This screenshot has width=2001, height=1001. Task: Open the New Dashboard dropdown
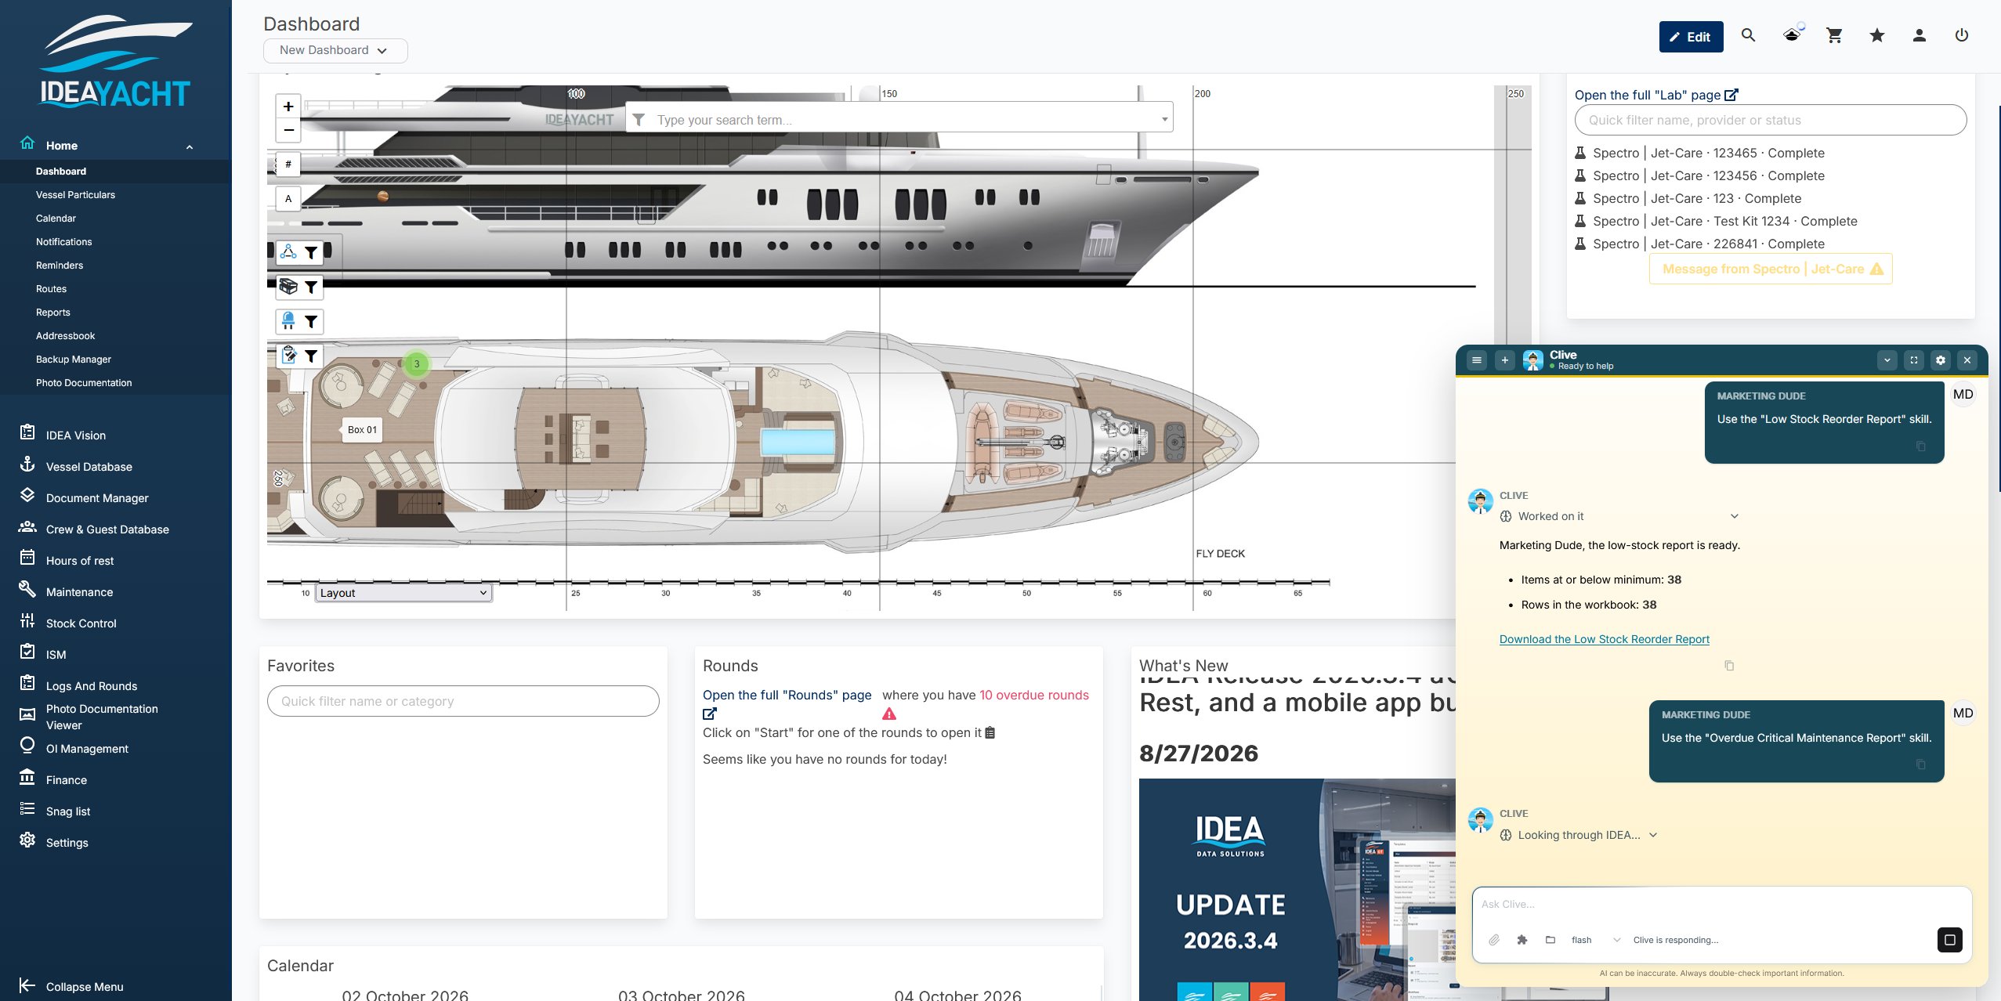coord(335,50)
